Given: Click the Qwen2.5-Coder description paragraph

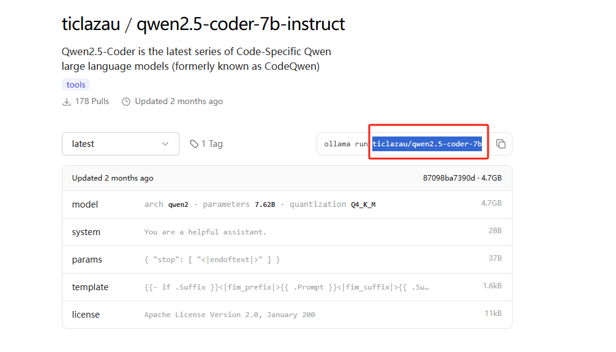Looking at the screenshot, I should 196,59.
